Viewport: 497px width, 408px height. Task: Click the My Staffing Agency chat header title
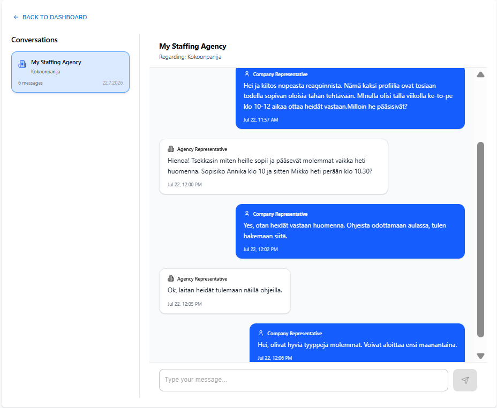[193, 46]
